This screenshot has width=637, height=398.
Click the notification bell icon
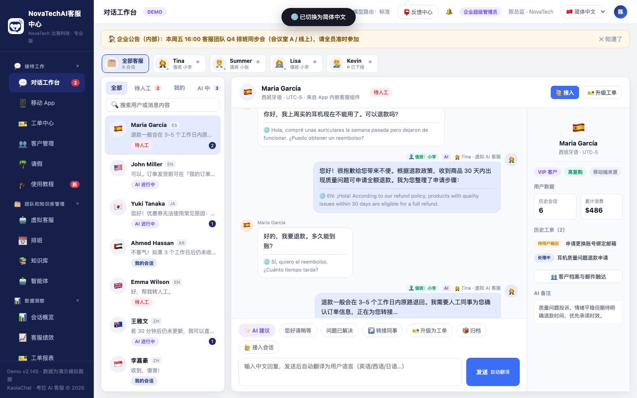click(449, 12)
